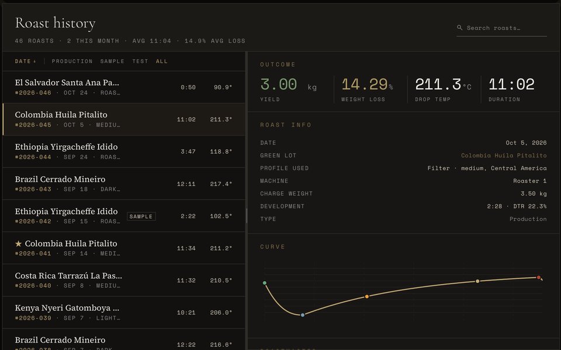Click the star icon on roast #2026-041
Image resolution: width=561 pixels, height=350 pixels.
[x=18, y=244]
